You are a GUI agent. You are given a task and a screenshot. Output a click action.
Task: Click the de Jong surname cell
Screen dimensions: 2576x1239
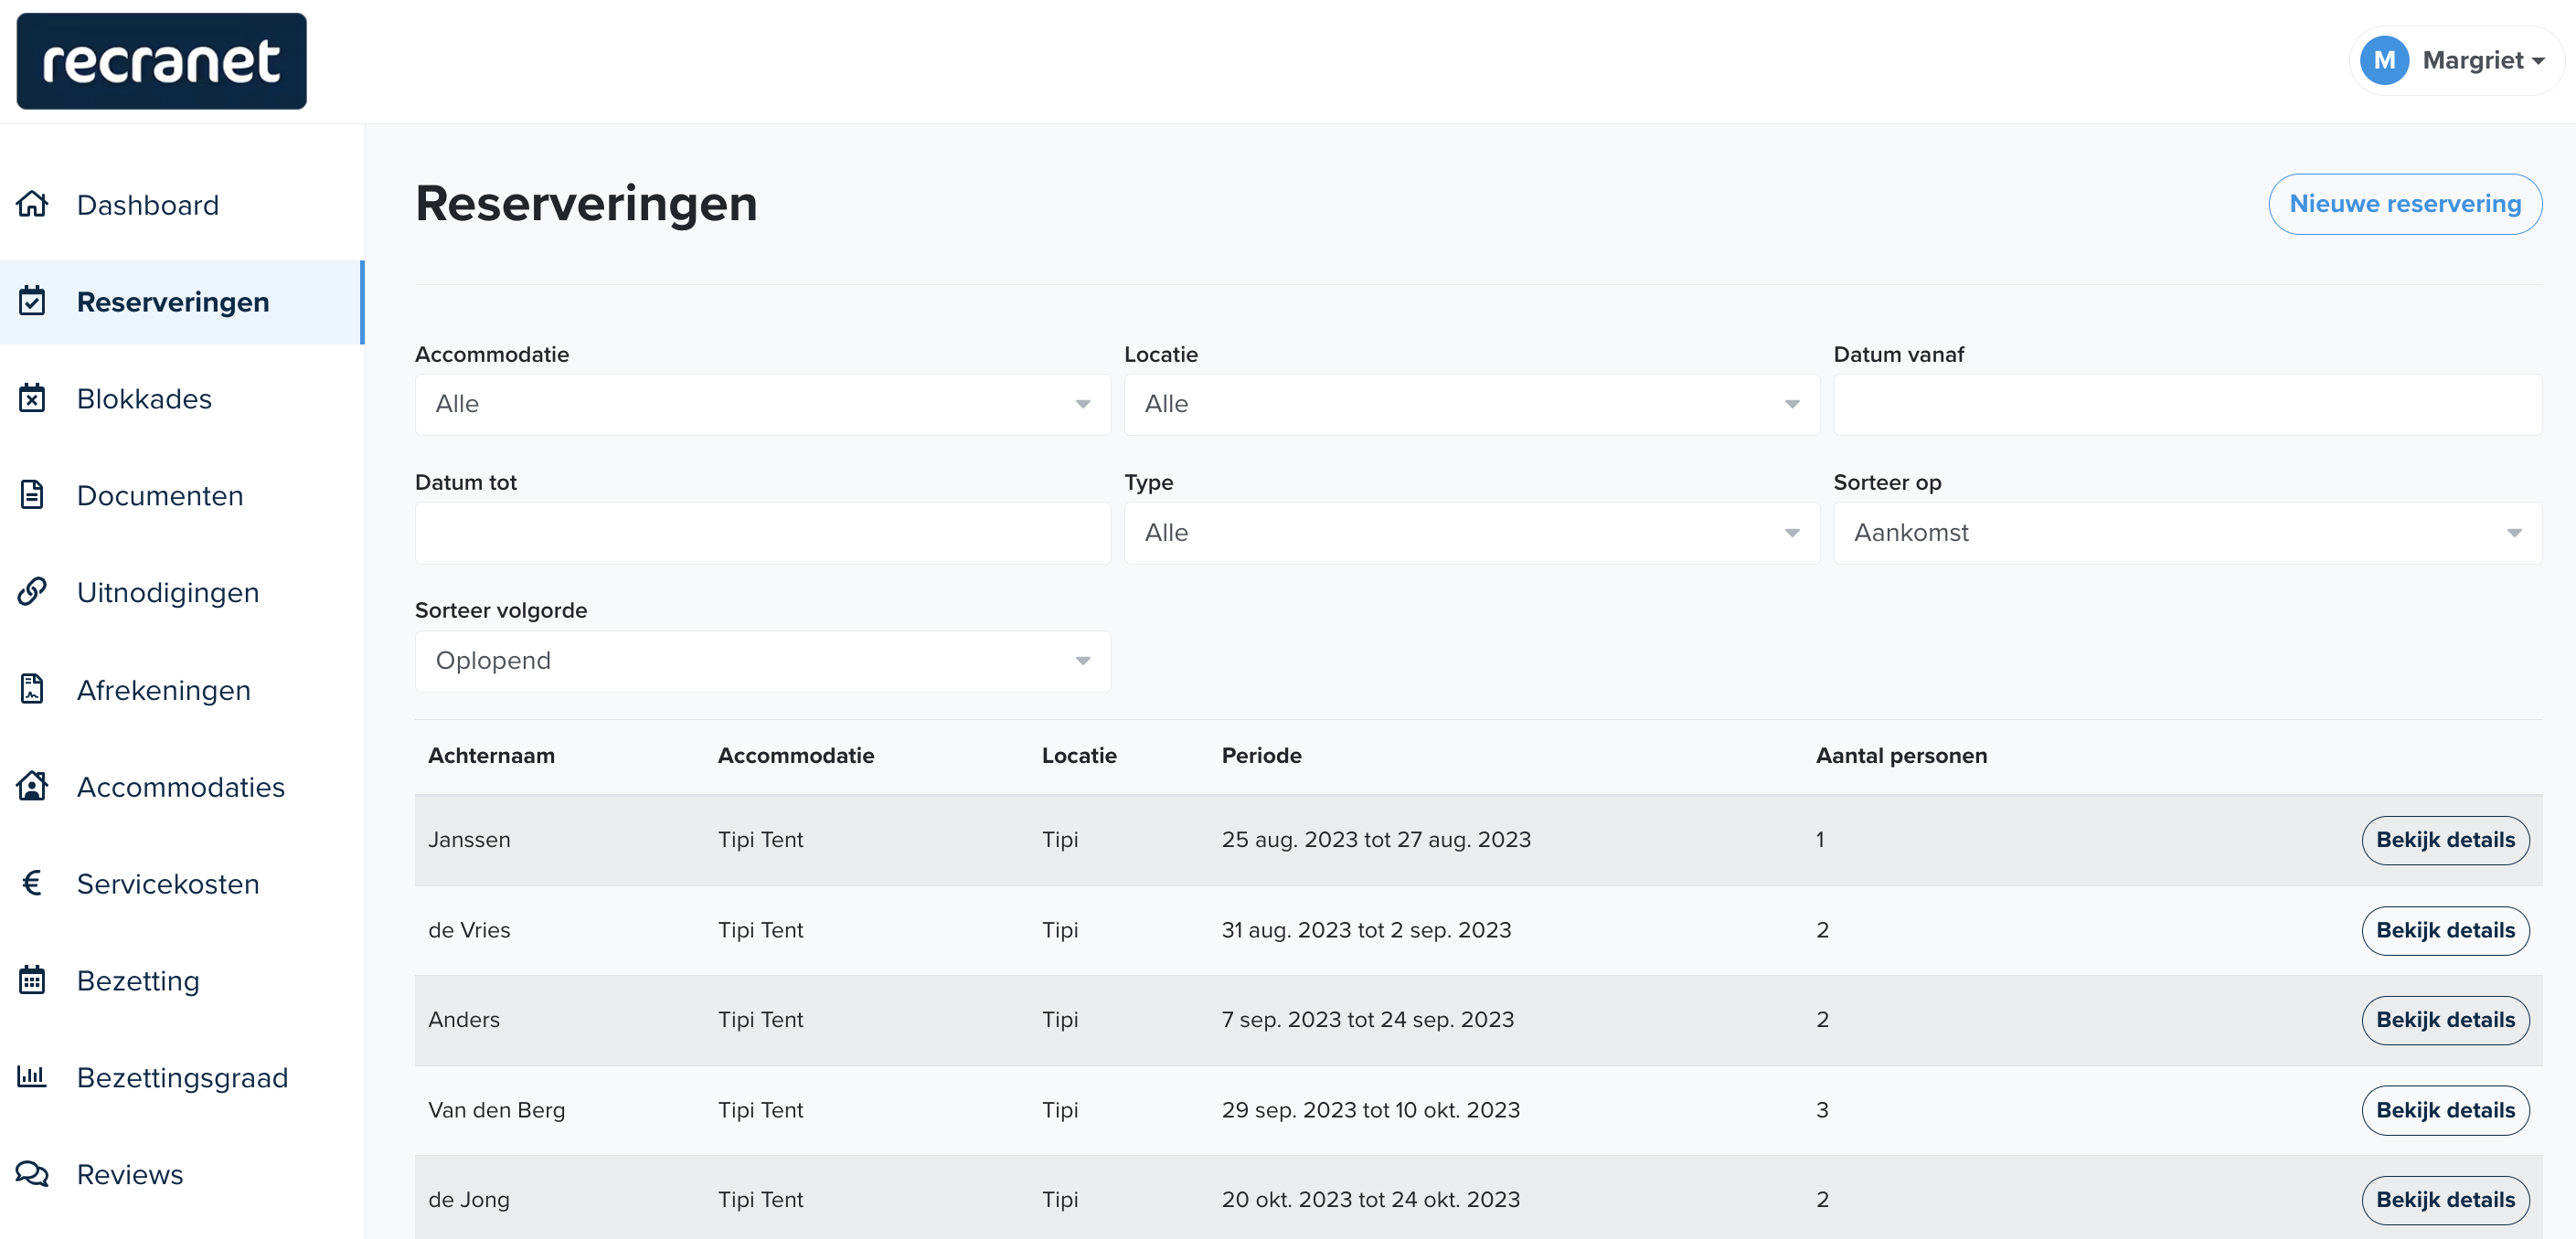coord(469,1199)
